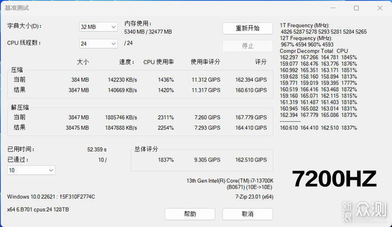Click decompression current speed 1885746 KB/s
The height and width of the screenshot is (227, 392).
tap(121, 117)
